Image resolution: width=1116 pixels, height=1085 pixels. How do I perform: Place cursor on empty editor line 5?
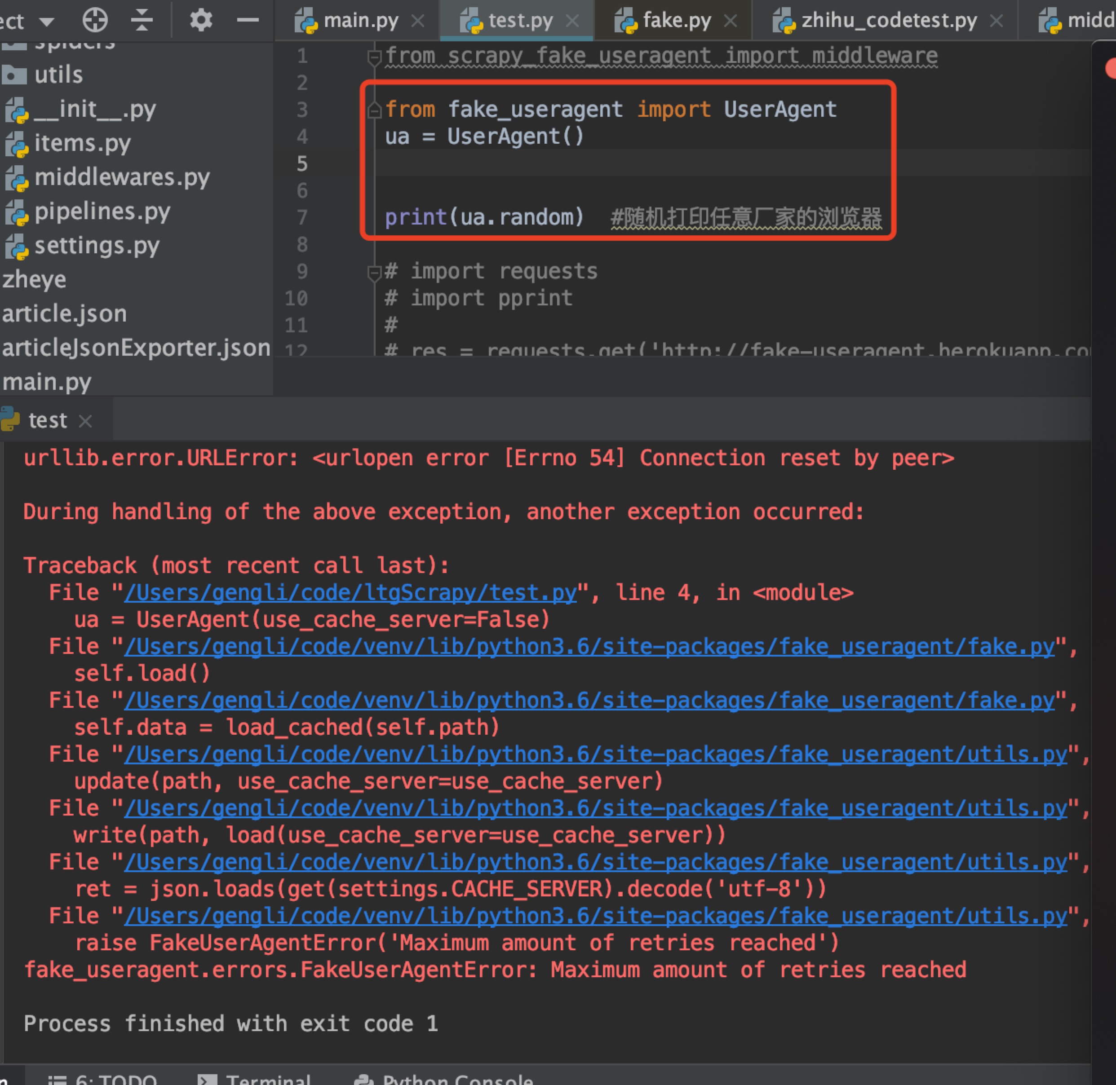[570, 163]
